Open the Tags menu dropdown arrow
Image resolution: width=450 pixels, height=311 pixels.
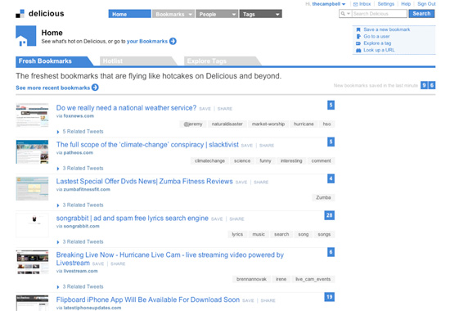pos(277,14)
